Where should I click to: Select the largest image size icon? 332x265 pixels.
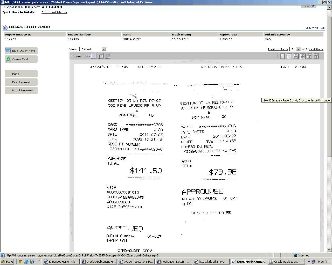(x=108, y=56)
